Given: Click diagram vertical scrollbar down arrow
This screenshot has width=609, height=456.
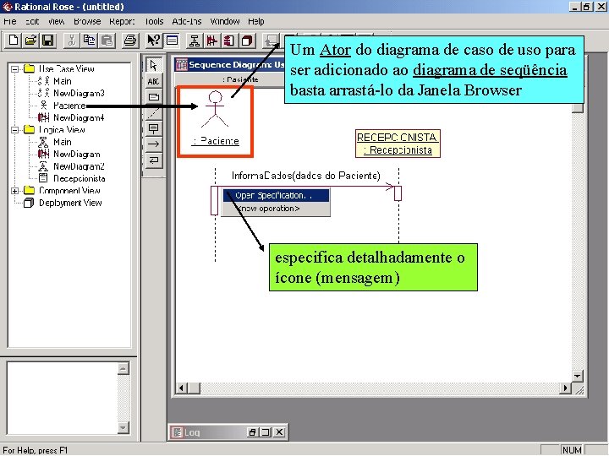Looking at the screenshot, I should coord(578,376).
